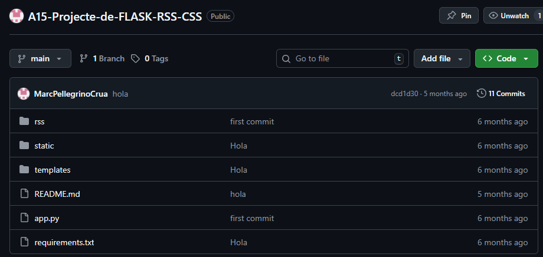This screenshot has width=543, height=257.
Task: Click the tag icon next to 0 Tags
Action: point(135,58)
